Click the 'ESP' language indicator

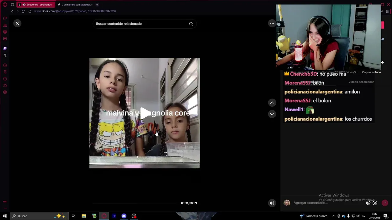364,216
